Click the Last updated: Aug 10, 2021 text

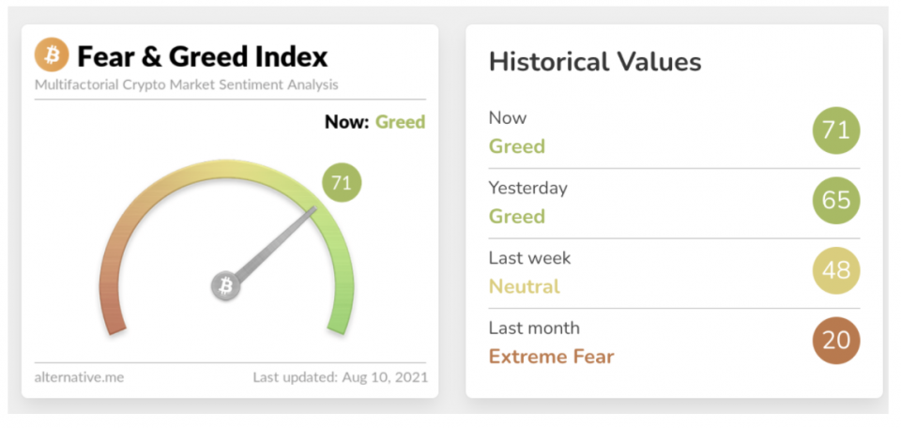(x=340, y=377)
